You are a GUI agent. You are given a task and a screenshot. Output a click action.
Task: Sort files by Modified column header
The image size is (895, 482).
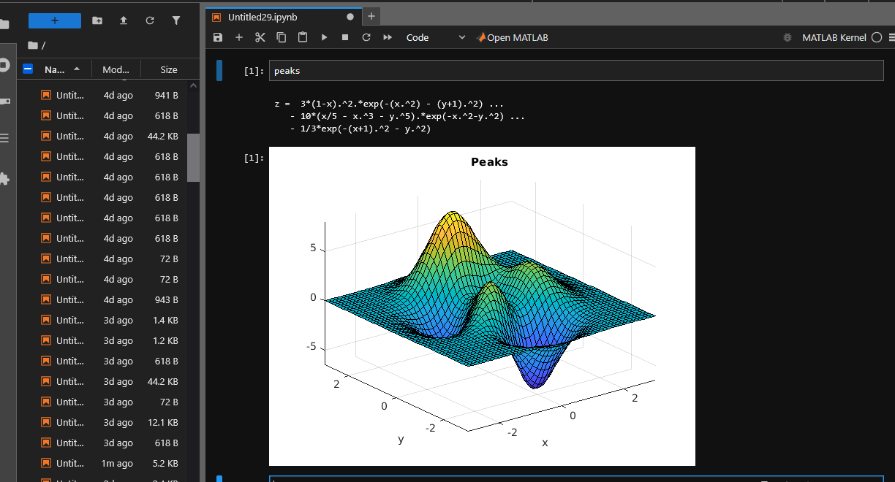(x=116, y=69)
